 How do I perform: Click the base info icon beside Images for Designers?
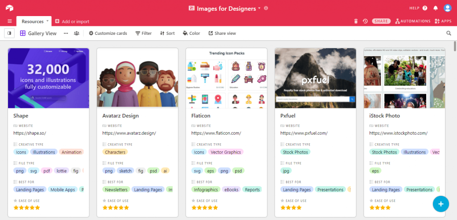266,8
